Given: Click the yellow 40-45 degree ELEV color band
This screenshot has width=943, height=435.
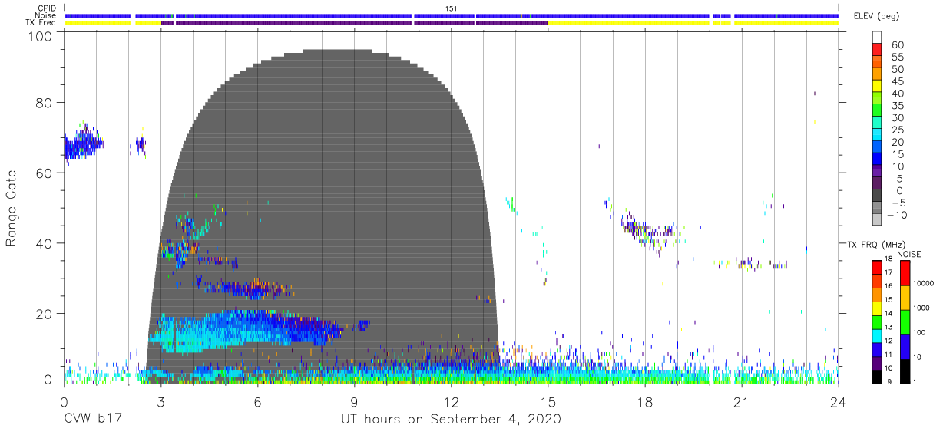Looking at the screenshot, I should click(x=878, y=87).
